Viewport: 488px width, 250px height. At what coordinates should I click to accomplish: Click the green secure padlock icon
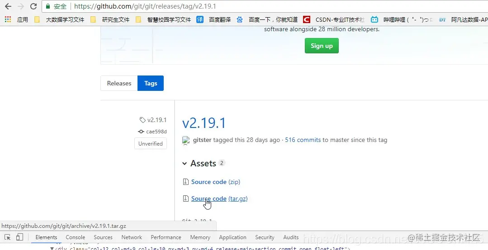(x=47, y=6)
